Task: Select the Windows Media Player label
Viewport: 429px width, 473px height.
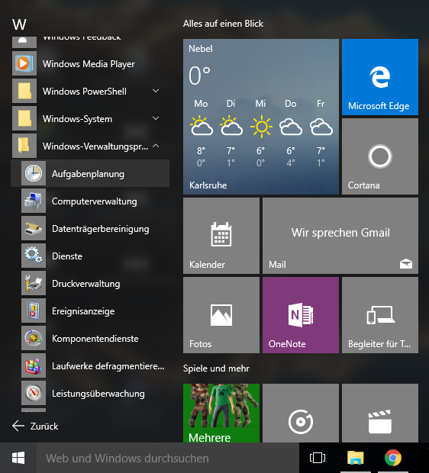Action: (x=89, y=64)
